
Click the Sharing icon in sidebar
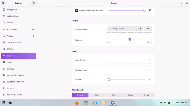click(x=4, y=49)
